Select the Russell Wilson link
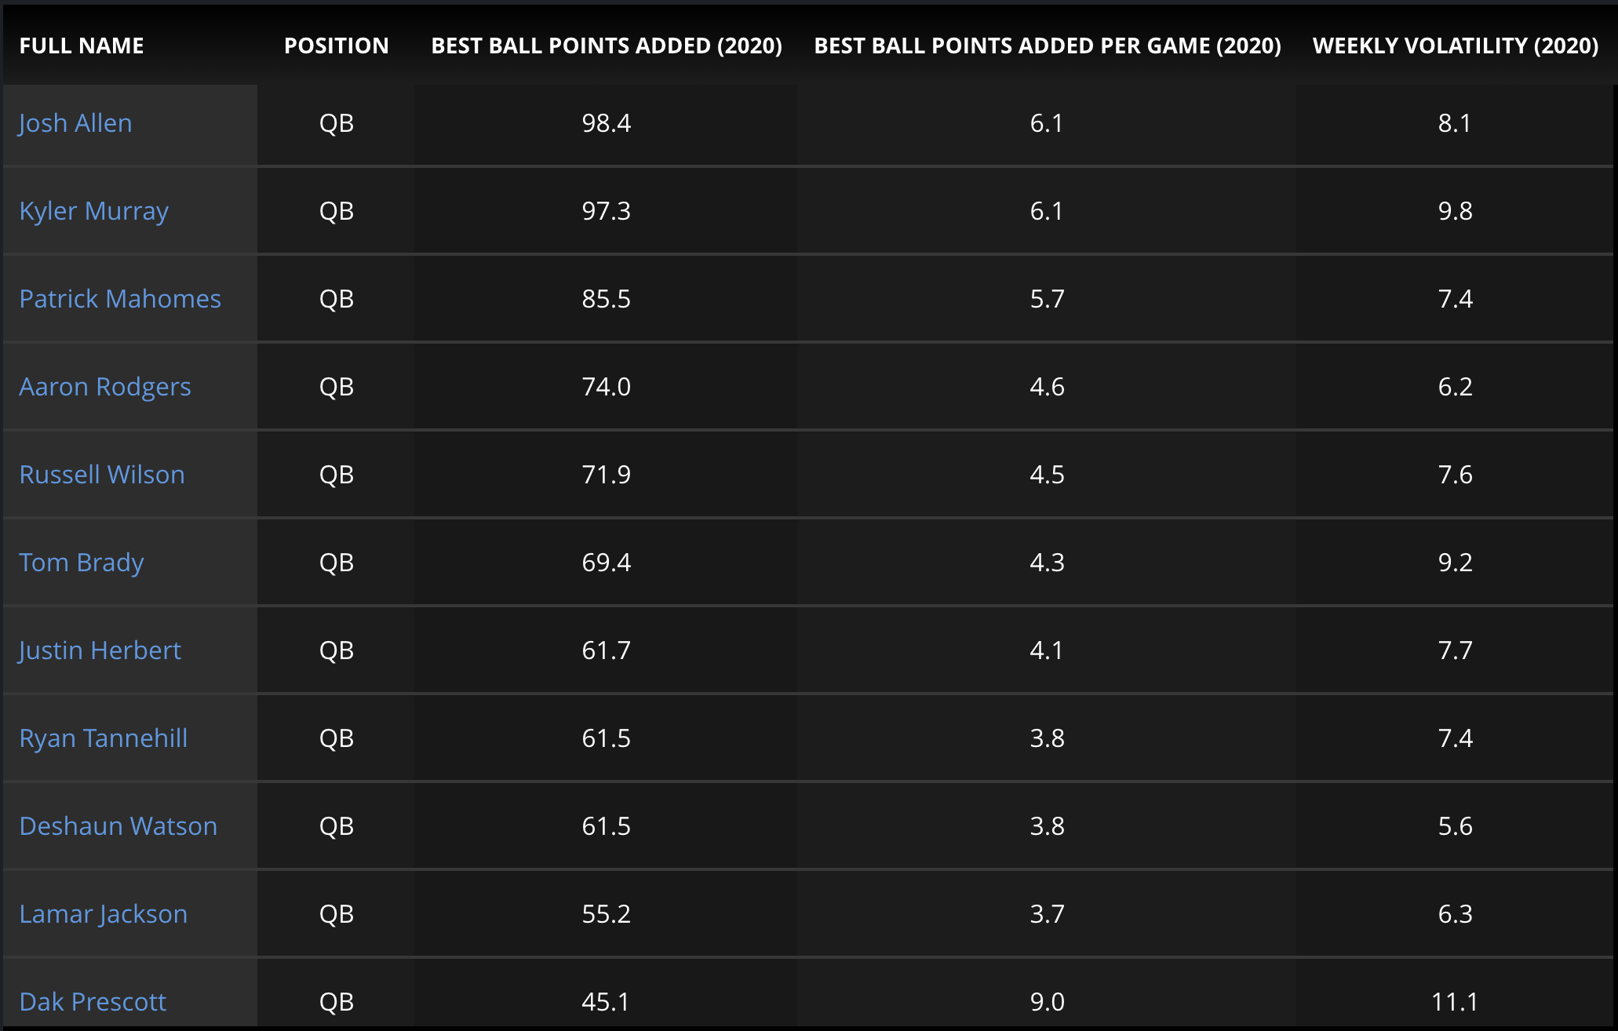 tap(102, 475)
